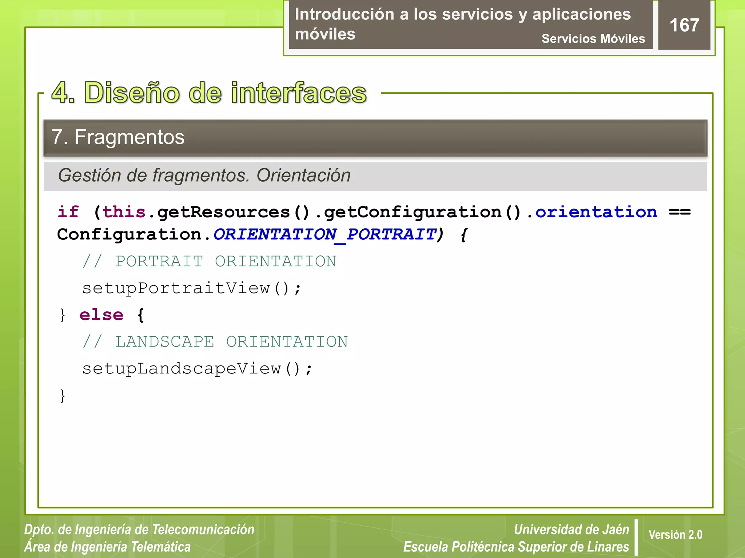745x558 pixels.
Task: Click the 'this' keyword in the code
Action: 124,212
